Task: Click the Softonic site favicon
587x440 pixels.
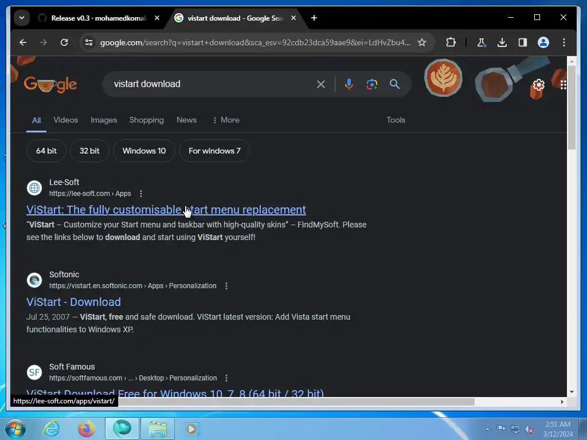Action: point(34,280)
